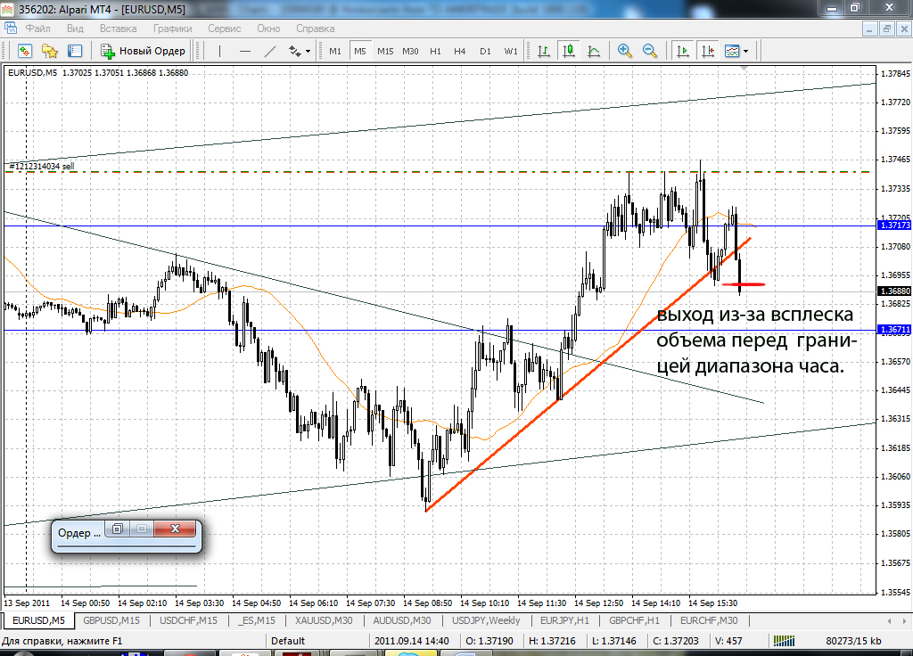Click the EURUSD,M5 chart title quote text
The width and height of the screenshot is (913, 656).
click(98, 73)
